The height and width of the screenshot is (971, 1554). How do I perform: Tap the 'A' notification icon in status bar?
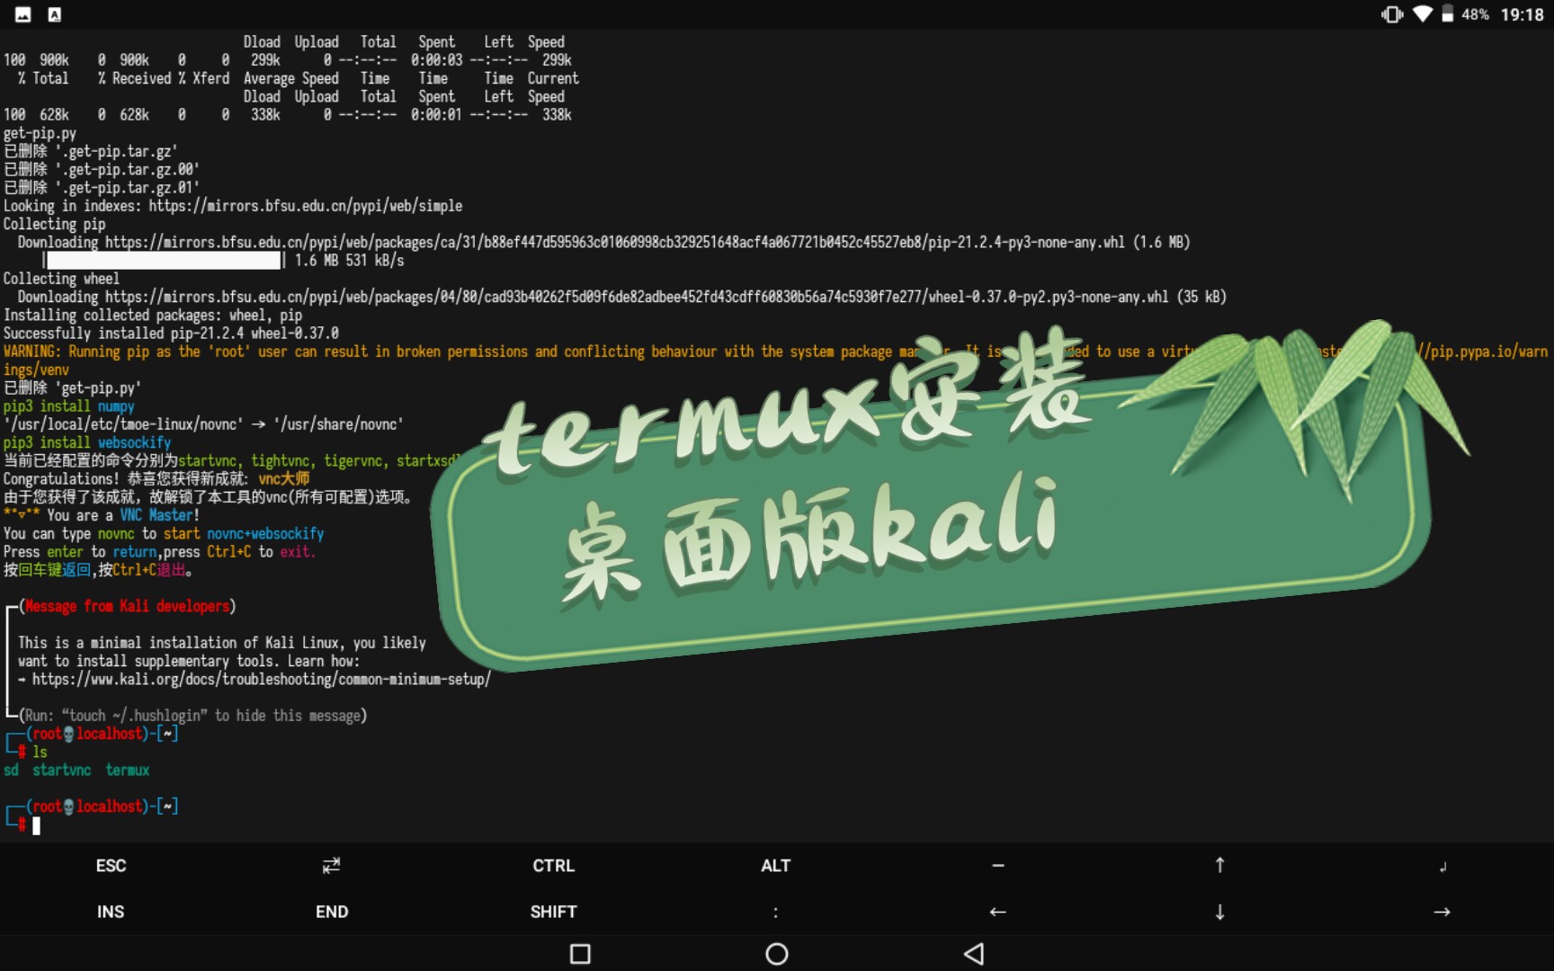coord(54,14)
